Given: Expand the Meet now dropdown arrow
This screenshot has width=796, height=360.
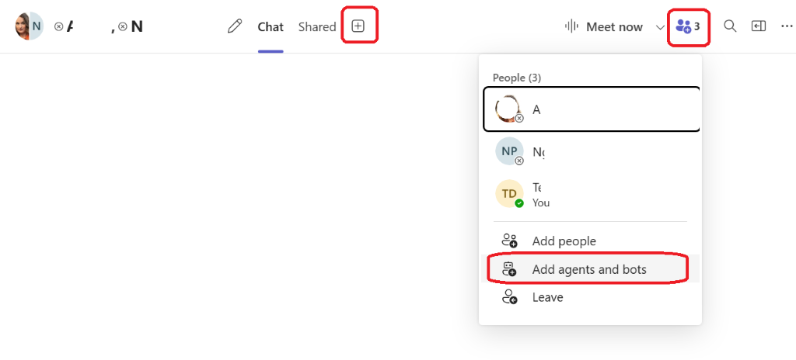Looking at the screenshot, I should (660, 26).
